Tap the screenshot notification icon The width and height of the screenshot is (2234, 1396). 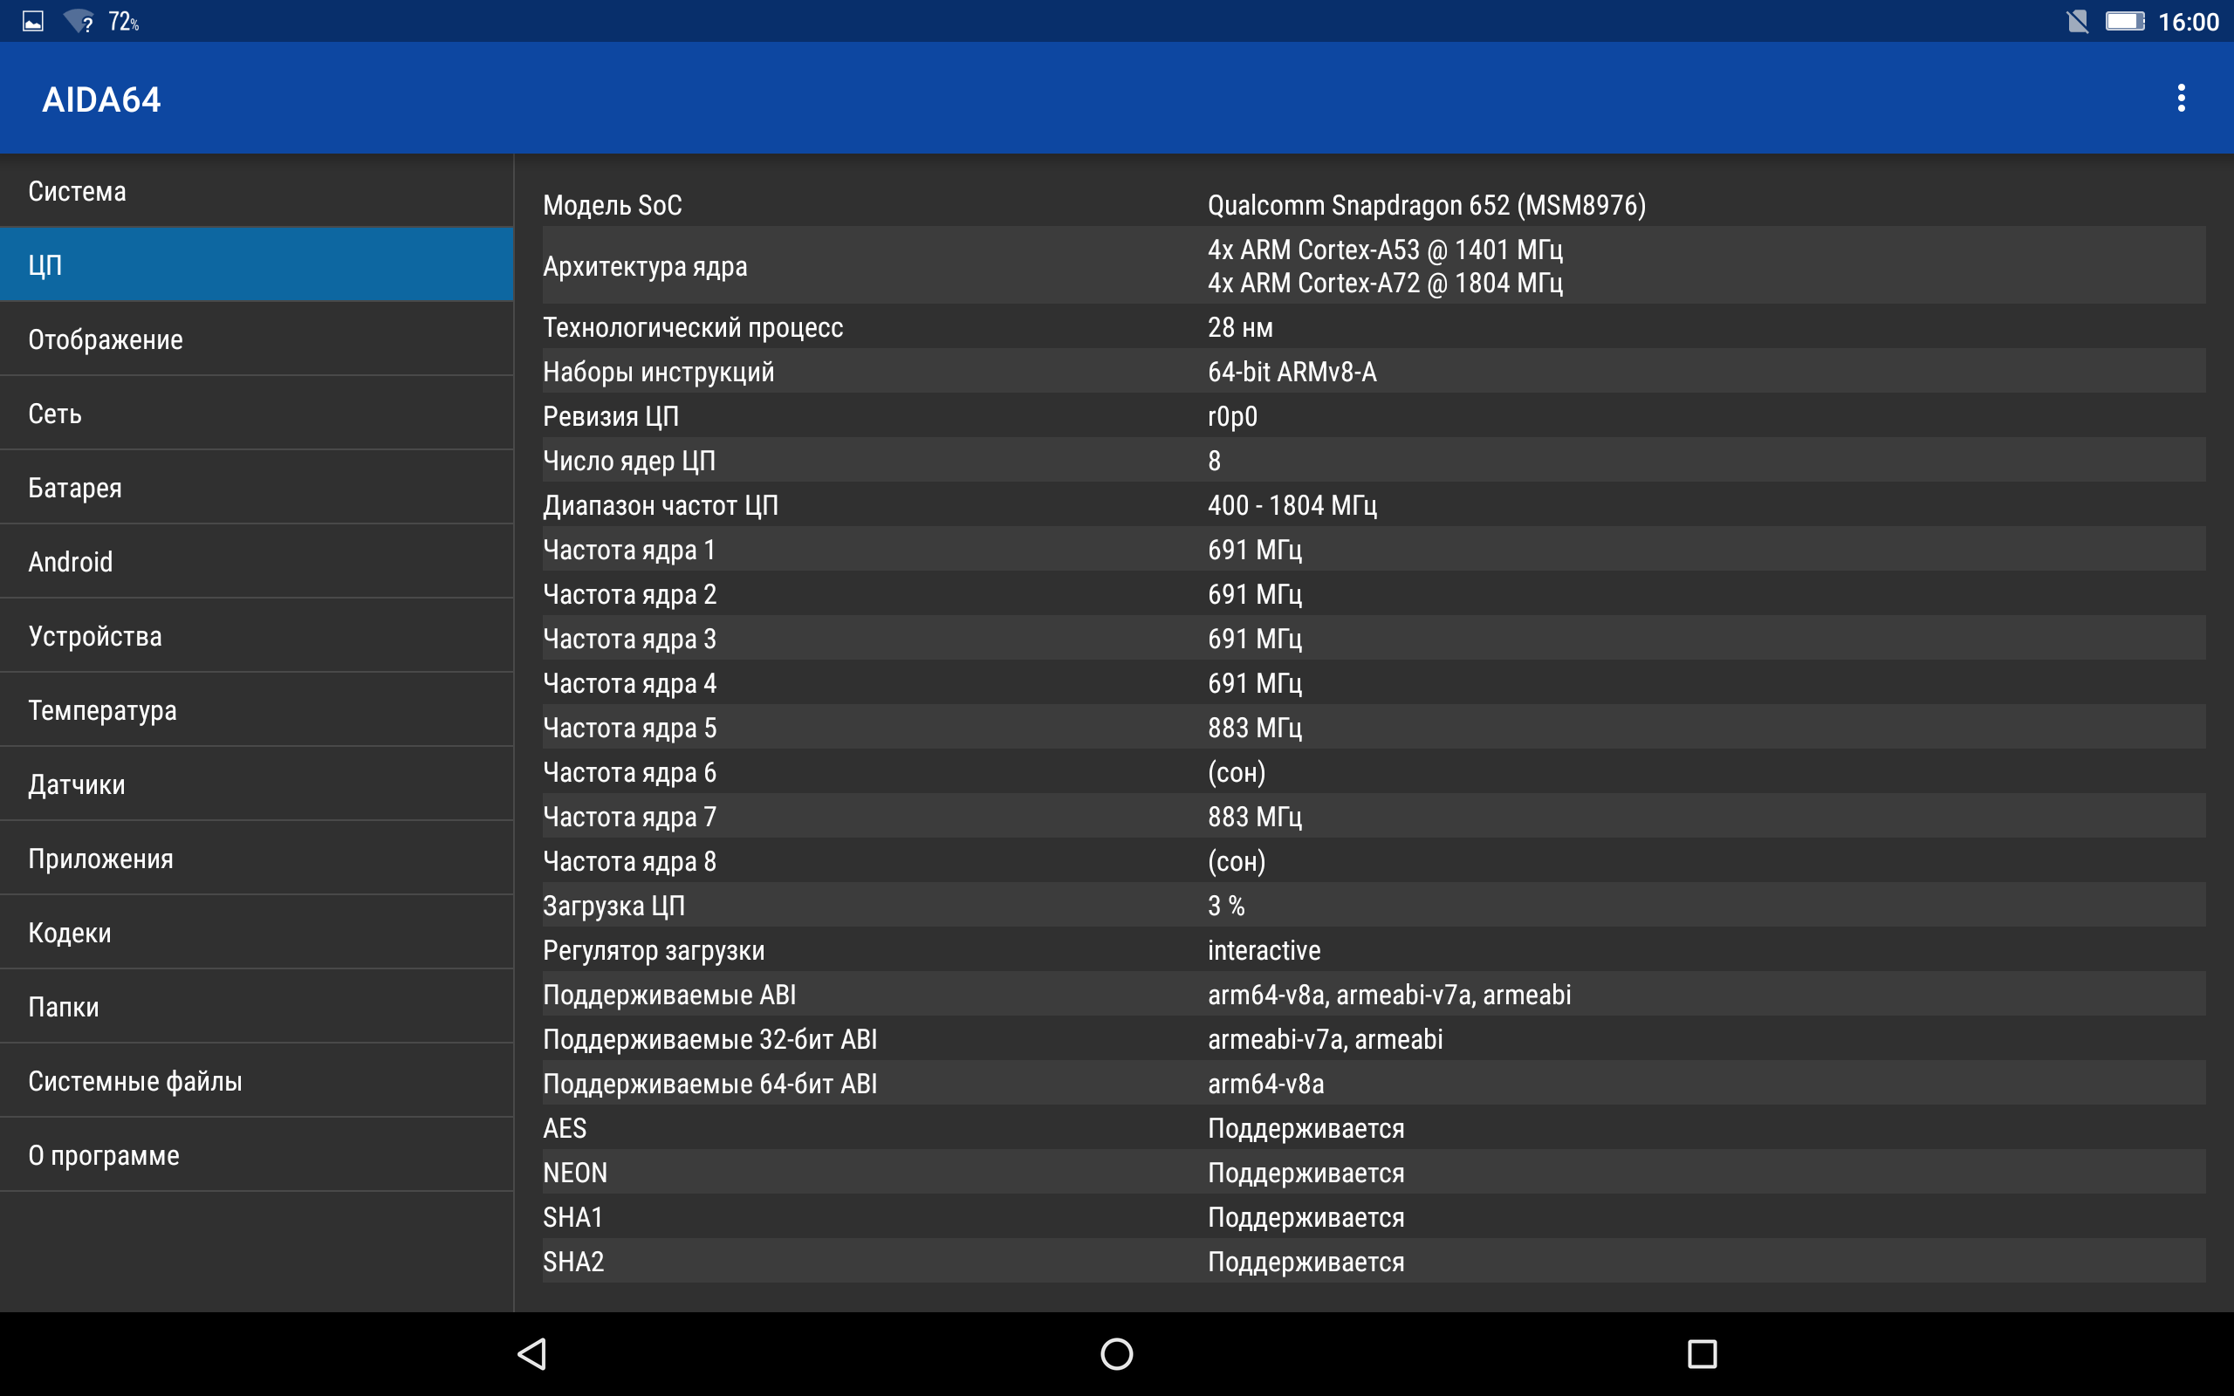[32, 21]
